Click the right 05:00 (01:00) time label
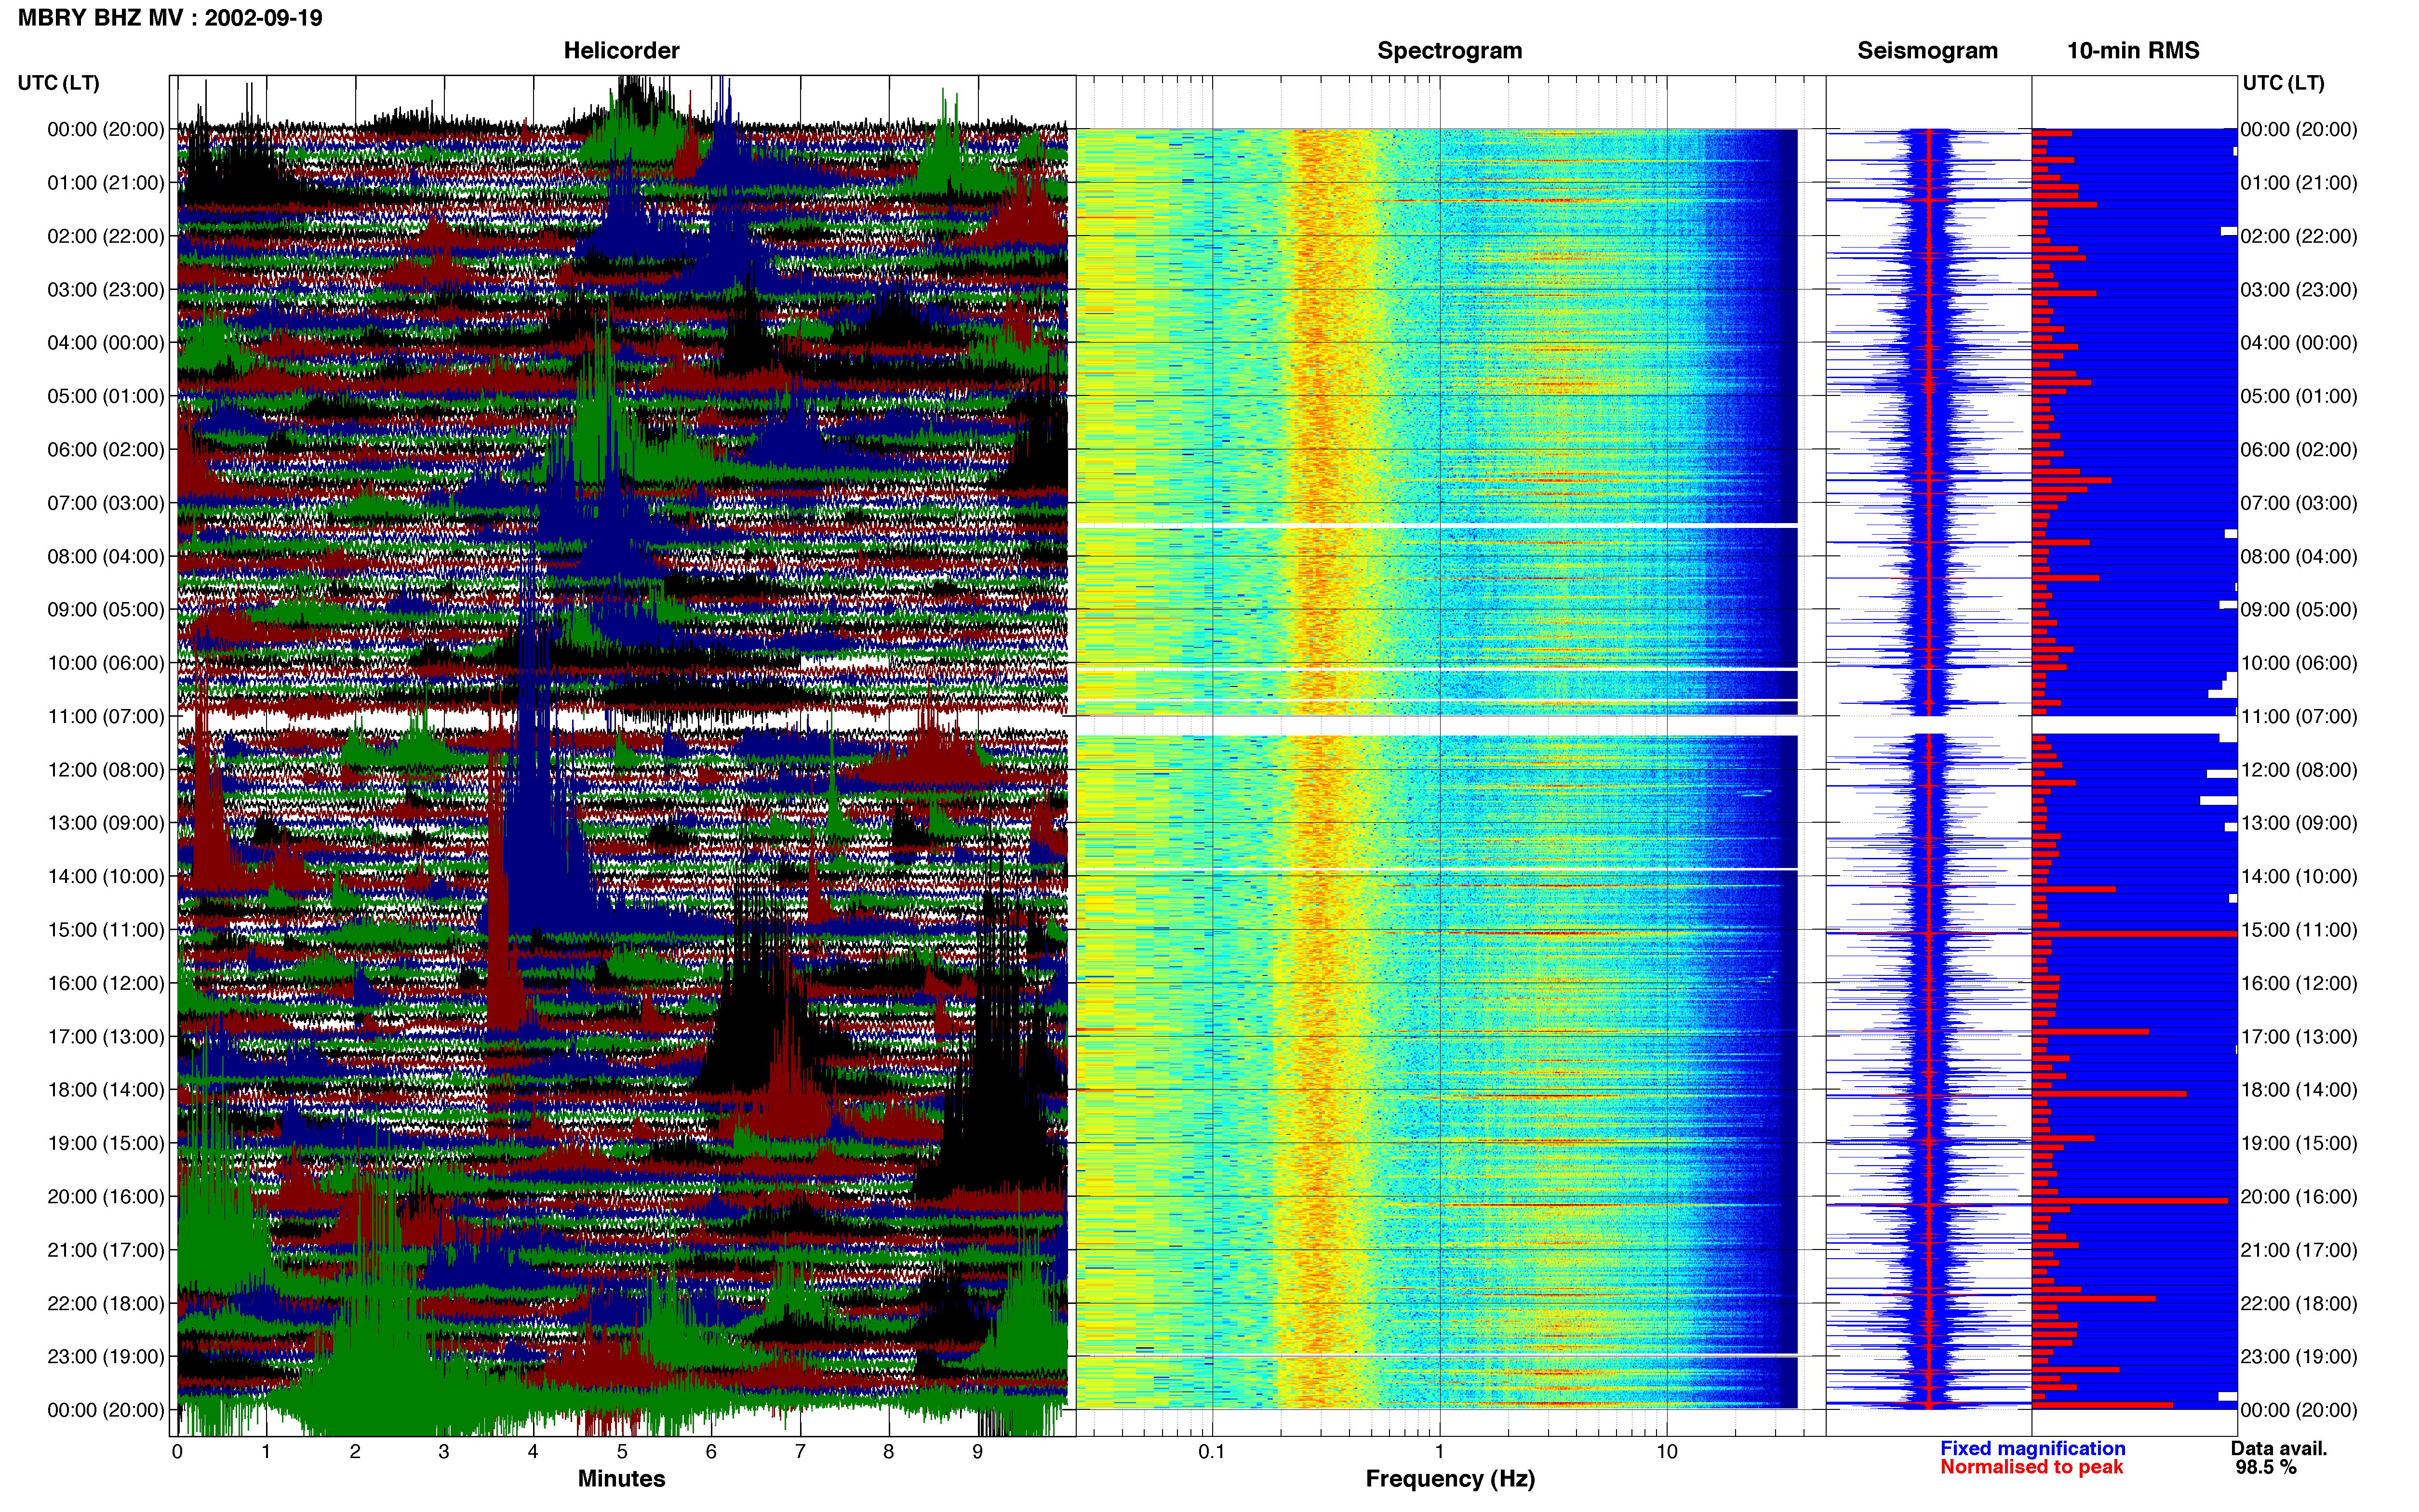The height and width of the screenshot is (1512, 2419). (2299, 396)
